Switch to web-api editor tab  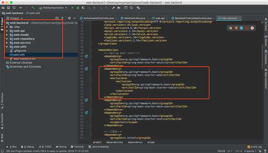coord(158,18)
